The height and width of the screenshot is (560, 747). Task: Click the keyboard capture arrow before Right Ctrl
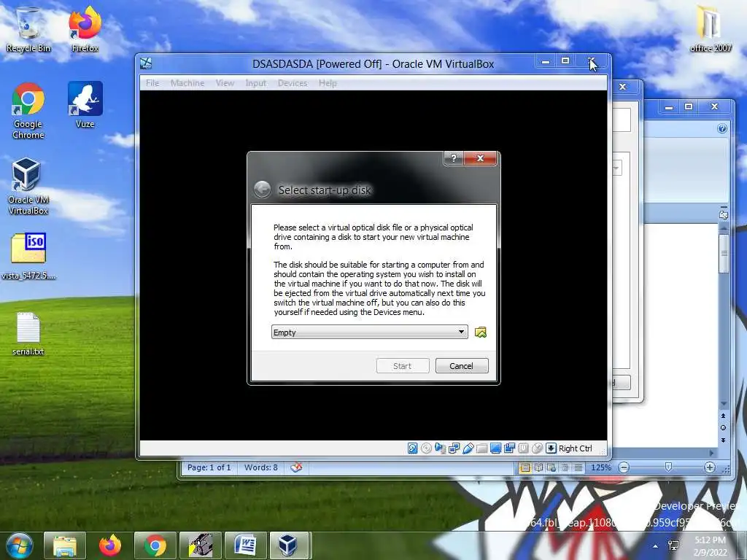[551, 448]
